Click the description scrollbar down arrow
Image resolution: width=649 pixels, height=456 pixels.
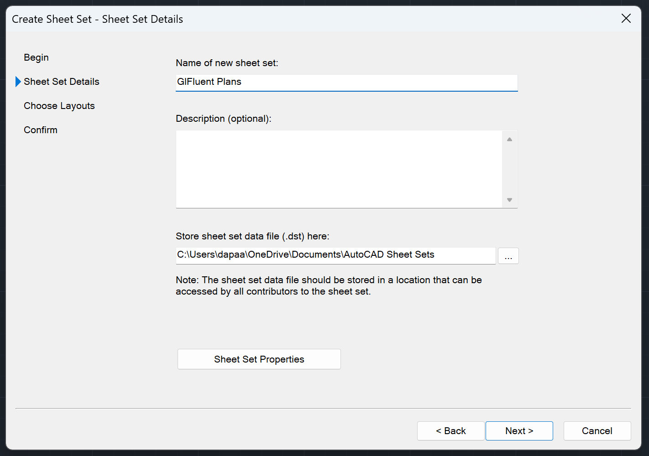click(509, 200)
